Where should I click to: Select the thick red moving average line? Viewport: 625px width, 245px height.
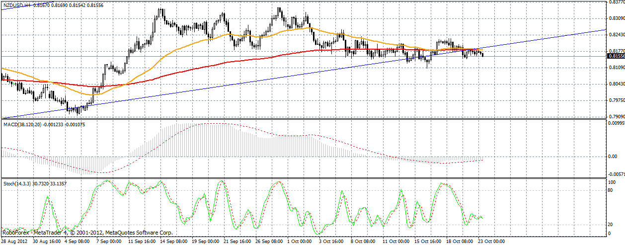[x=199, y=68]
